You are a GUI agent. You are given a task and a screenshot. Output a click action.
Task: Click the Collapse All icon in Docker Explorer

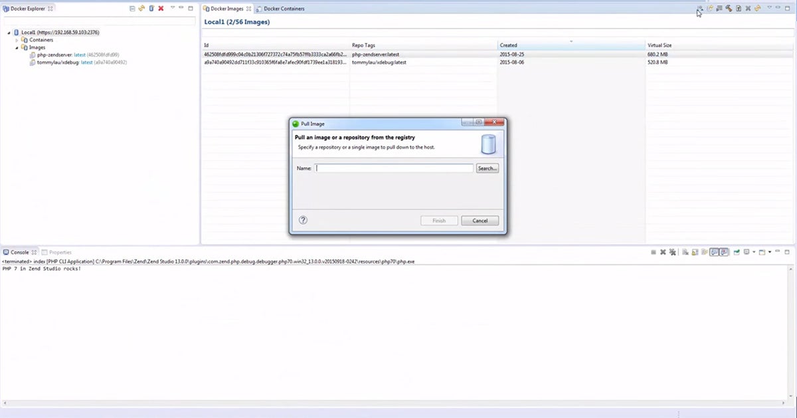coord(132,9)
